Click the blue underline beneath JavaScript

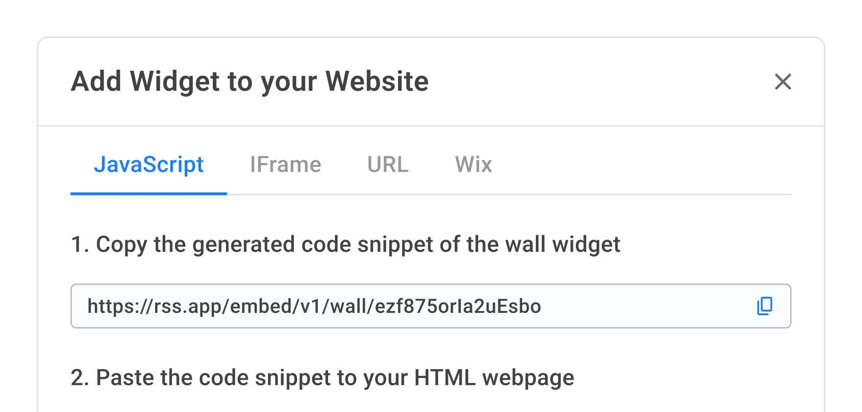tap(150, 194)
